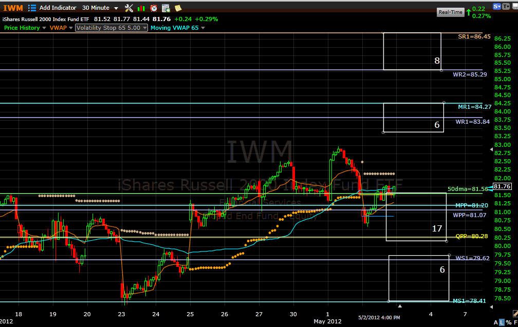Image resolution: width=518 pixels, height=327 pixels.
Task: Click the calendar with plus icon
Action: [166, 8]
